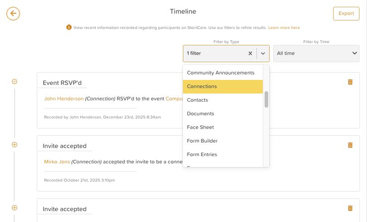
Task: Click the filter list scrollbar thumb
Action: [266, 99]
